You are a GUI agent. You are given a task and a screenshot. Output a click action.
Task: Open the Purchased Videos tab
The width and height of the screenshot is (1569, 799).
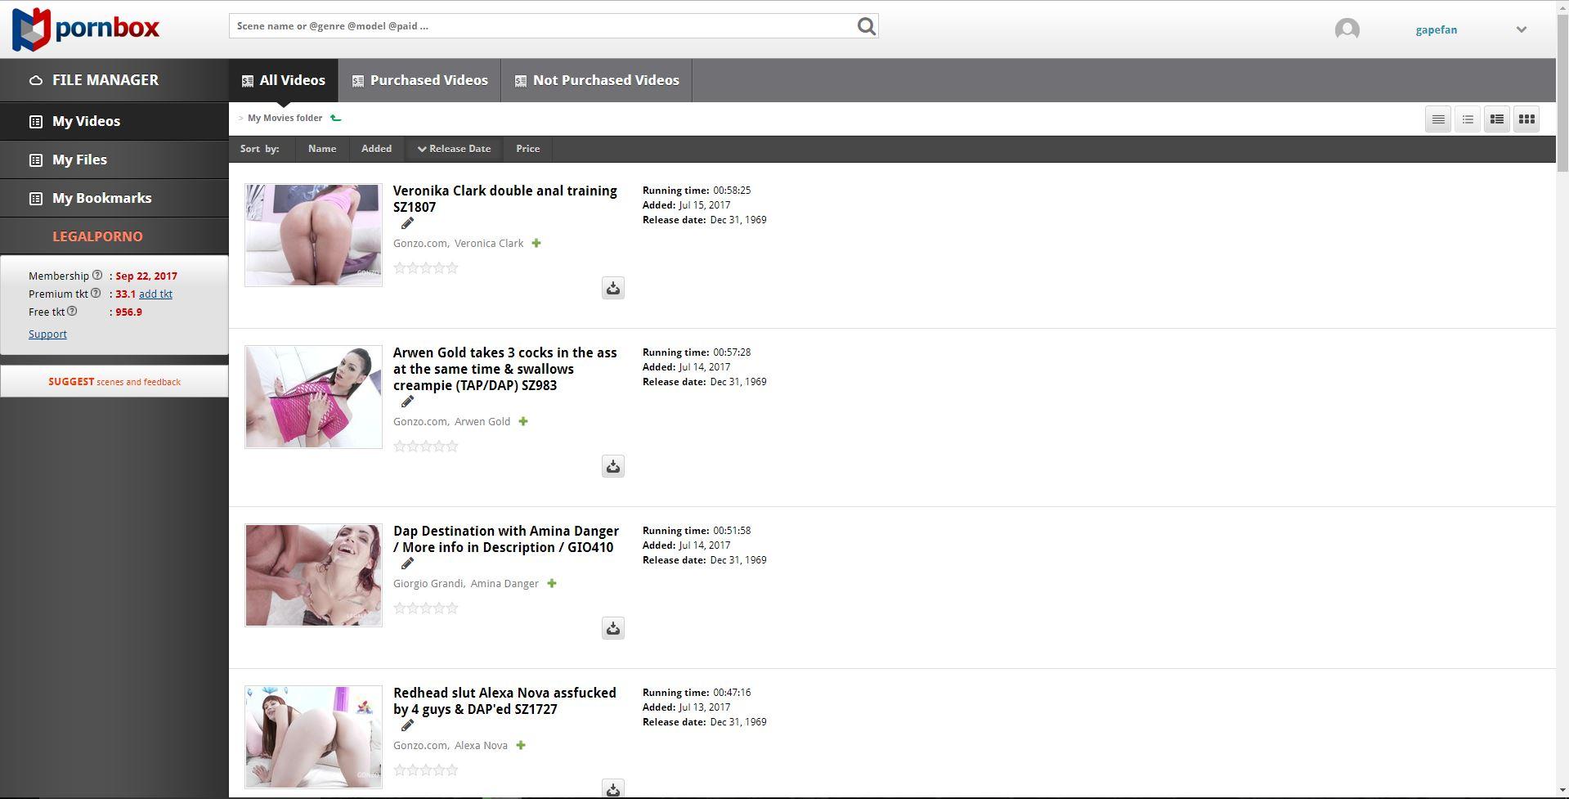(x=419, y=80)
